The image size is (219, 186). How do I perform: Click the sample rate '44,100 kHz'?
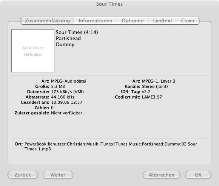pyautogui.click(x=63, y=97)
